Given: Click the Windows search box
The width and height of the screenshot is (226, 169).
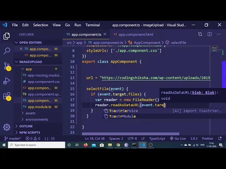Looking at the screenshot, I should (37, 145).
